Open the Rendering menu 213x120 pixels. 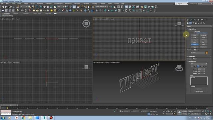tap(68, 4)
